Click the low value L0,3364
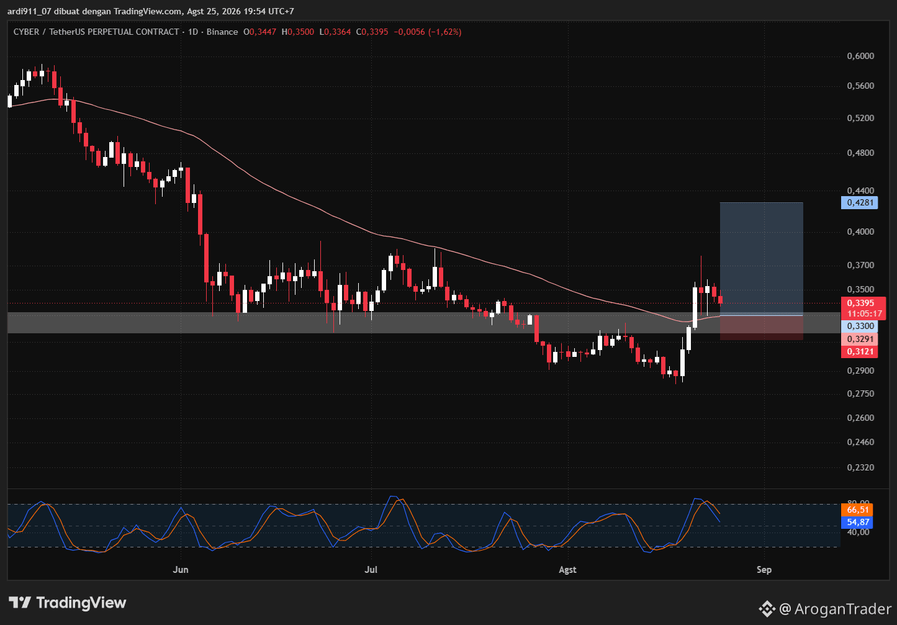 [x=335, y=32]
